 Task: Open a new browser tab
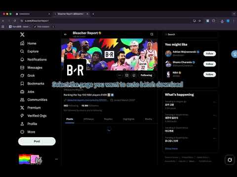(x=93, y=14)
